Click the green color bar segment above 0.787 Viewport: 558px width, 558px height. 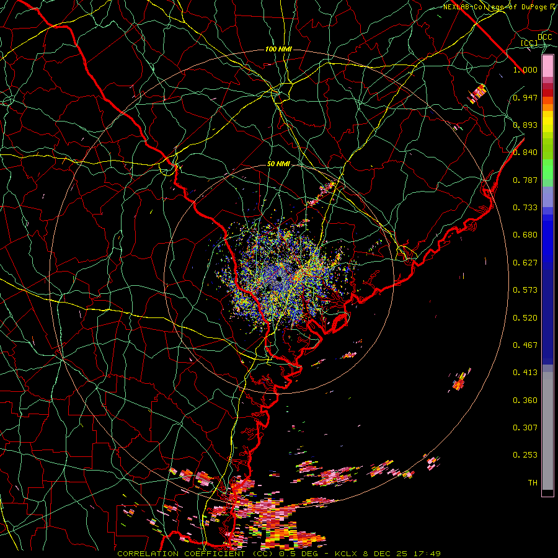pyautogui.click(x=547, y=169)
